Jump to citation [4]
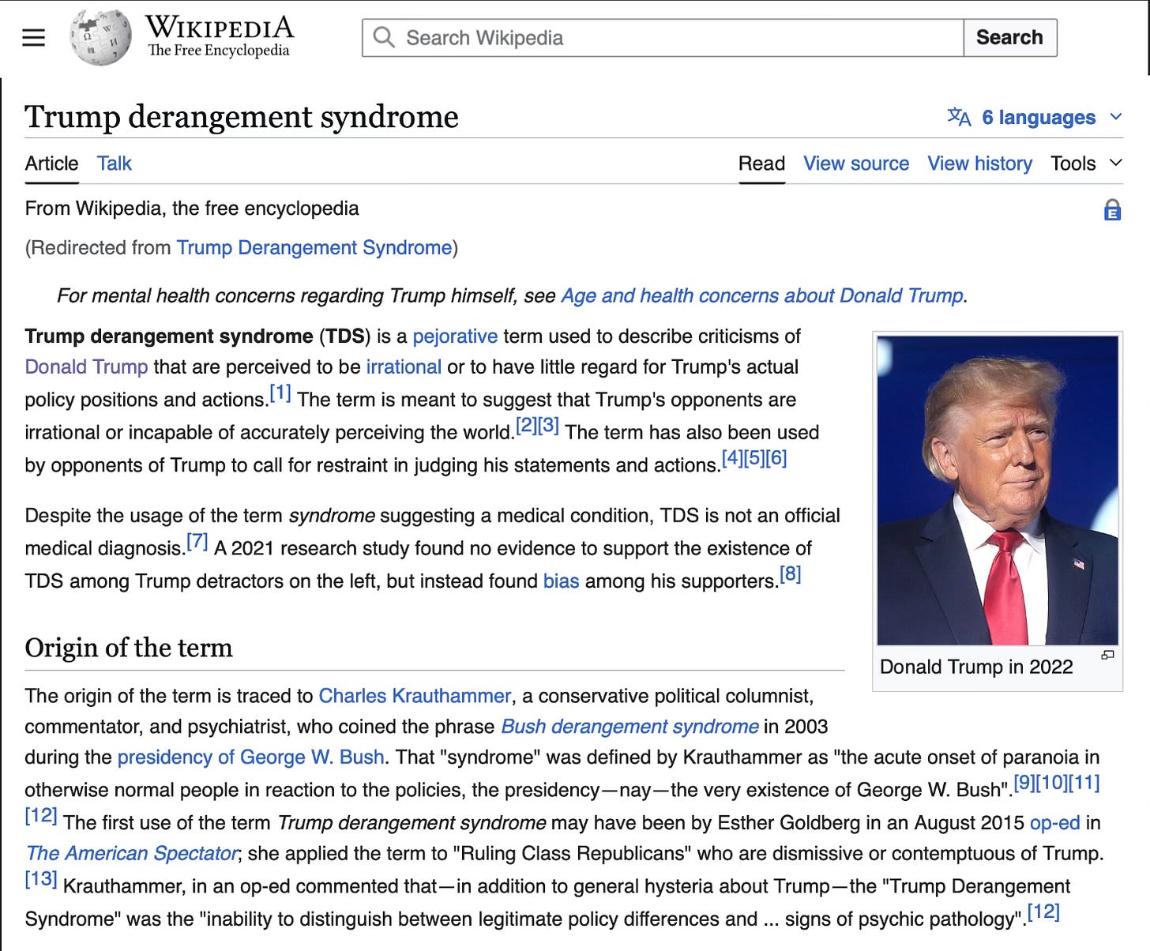Image resolution: width=1150 pixels, height=951 pixels. tap(732, 458)
